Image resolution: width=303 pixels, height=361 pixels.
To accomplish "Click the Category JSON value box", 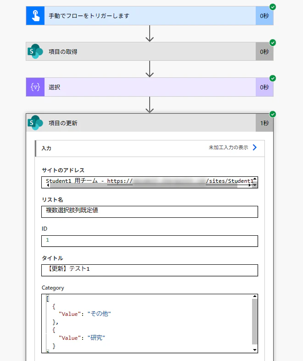I will click(x=150, y=323).
